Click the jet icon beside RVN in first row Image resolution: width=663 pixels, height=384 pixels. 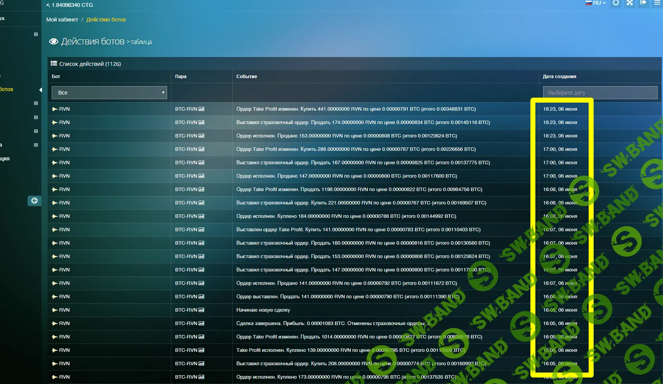coord(55,109)
